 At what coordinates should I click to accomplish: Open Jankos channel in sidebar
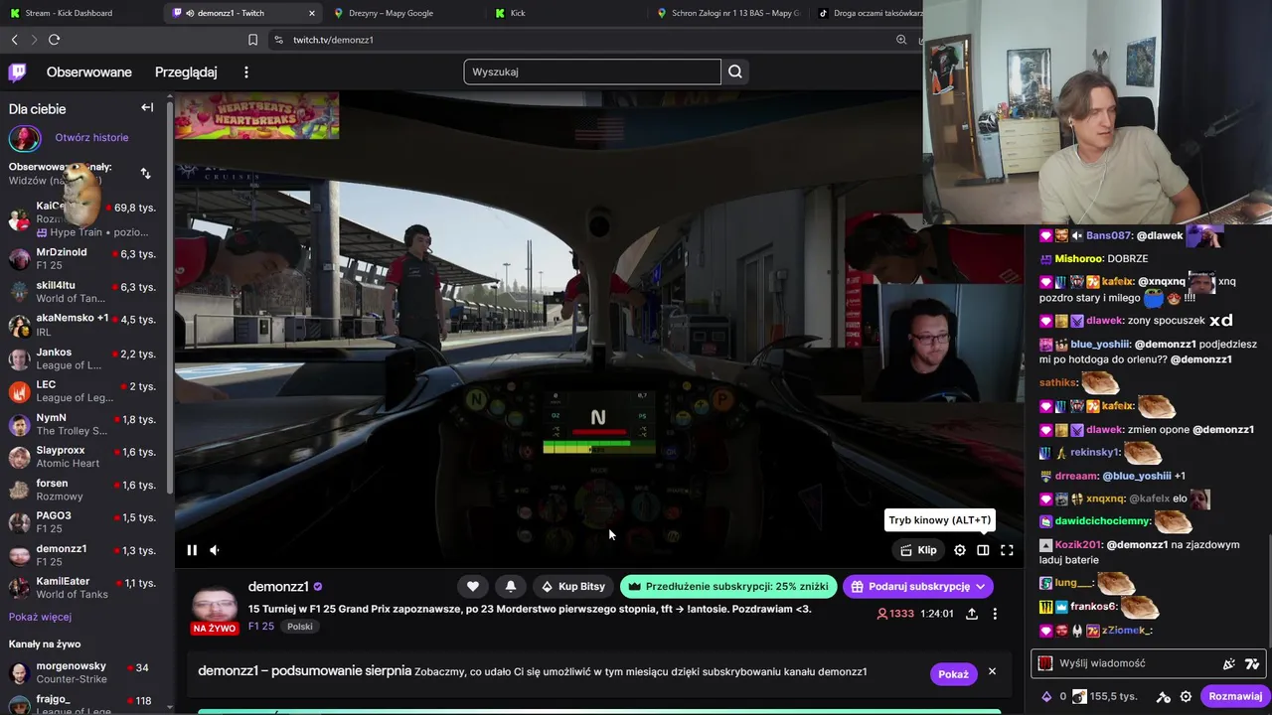pos(83,358)
